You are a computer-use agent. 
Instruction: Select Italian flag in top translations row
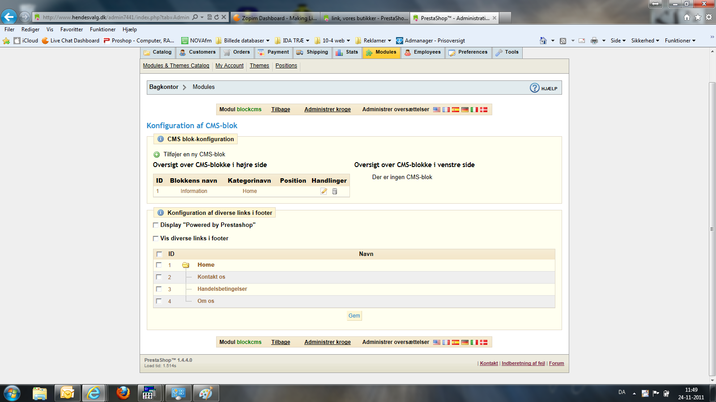(474, 109)
